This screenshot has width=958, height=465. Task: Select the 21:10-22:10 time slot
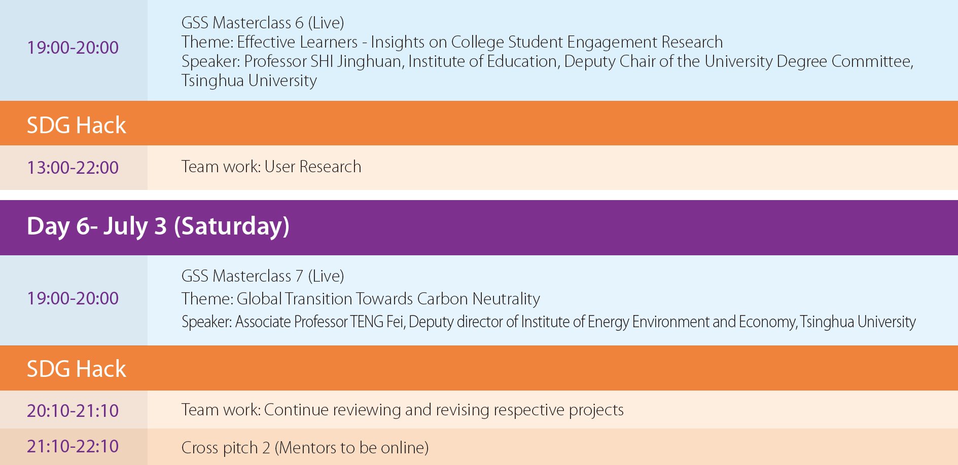pos(73,446)
